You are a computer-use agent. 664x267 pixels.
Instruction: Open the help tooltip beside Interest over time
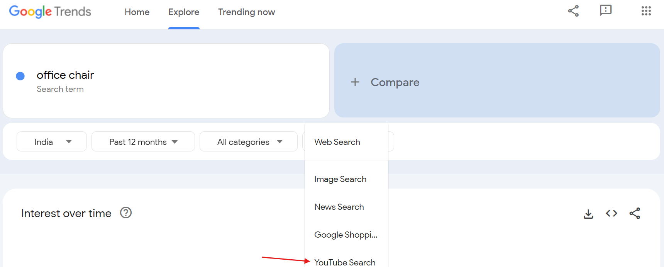coord(126,213)
